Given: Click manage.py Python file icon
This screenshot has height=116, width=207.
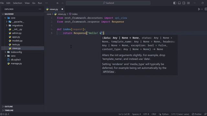Looking at the screenshot, I should click(x=9, y=63).
